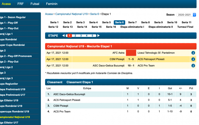The height and width of the screenshot is (125, 199).
Task: Switch to Seria 3 tab
Action: (80, 22)
